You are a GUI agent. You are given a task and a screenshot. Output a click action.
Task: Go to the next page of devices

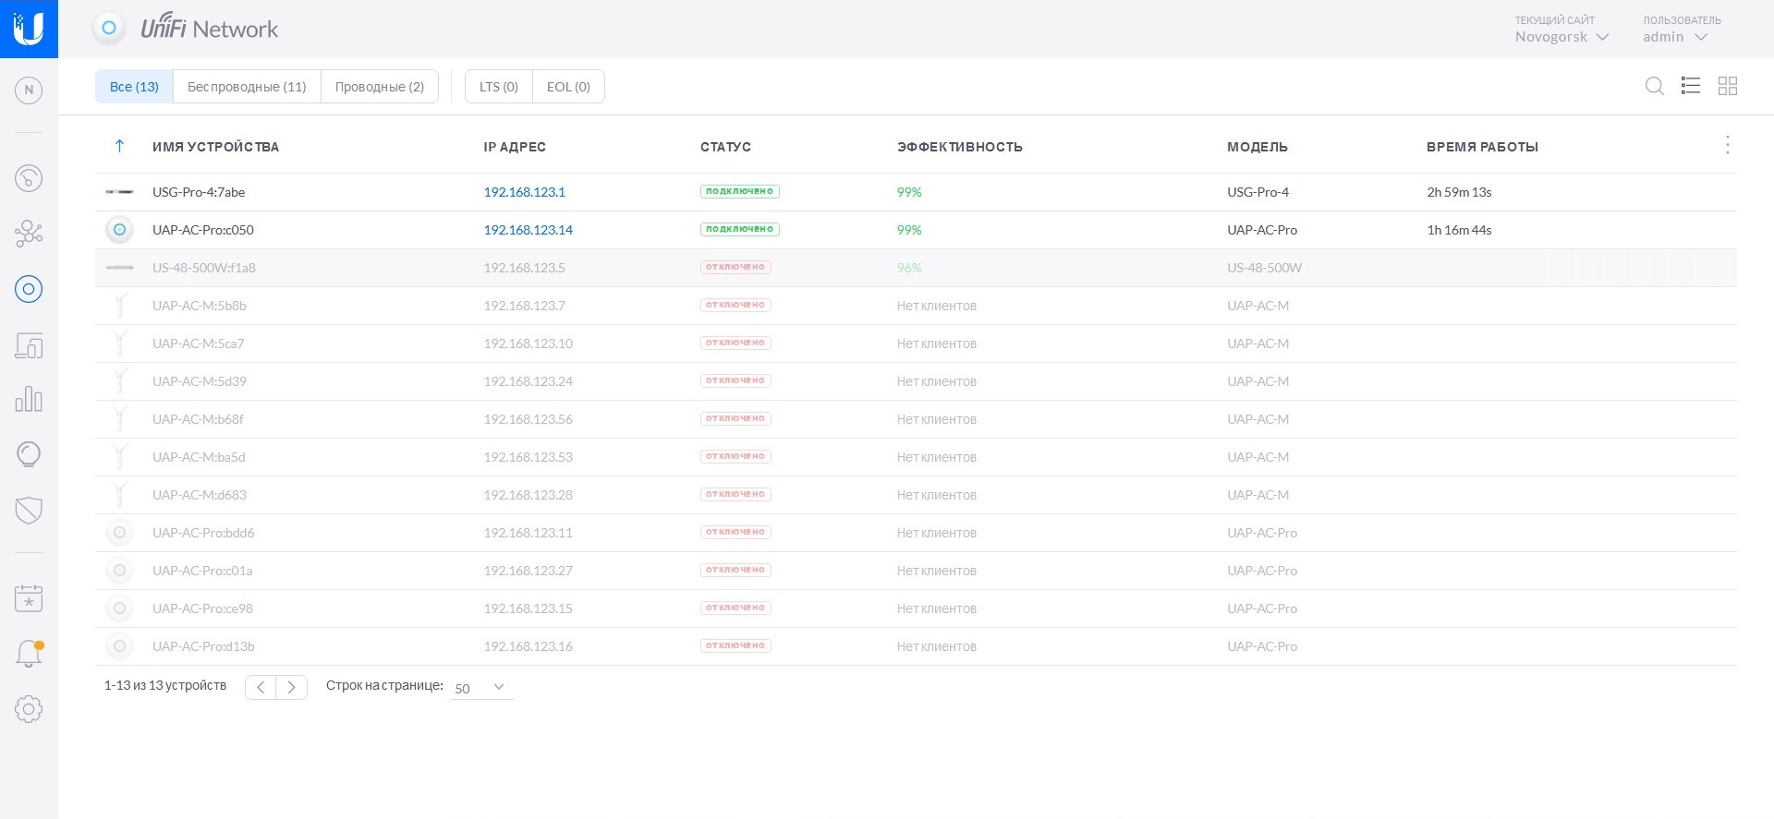[292, 687]
